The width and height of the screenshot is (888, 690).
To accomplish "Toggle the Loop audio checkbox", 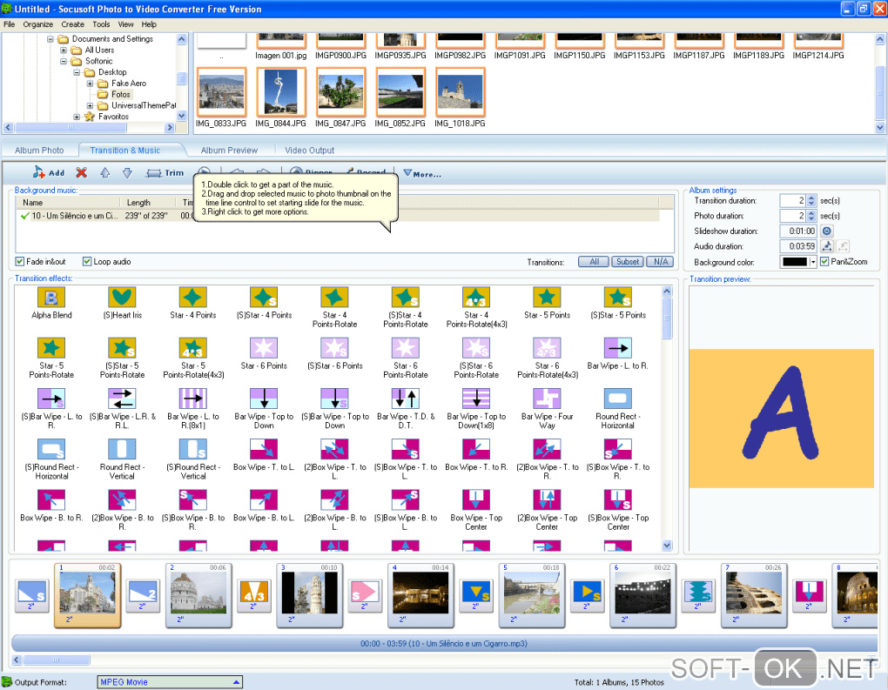I will [87, 262].
